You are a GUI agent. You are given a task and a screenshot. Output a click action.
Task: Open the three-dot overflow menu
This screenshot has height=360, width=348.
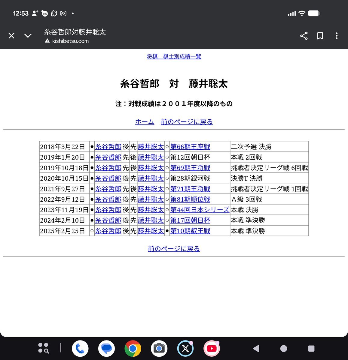(337, 36)
